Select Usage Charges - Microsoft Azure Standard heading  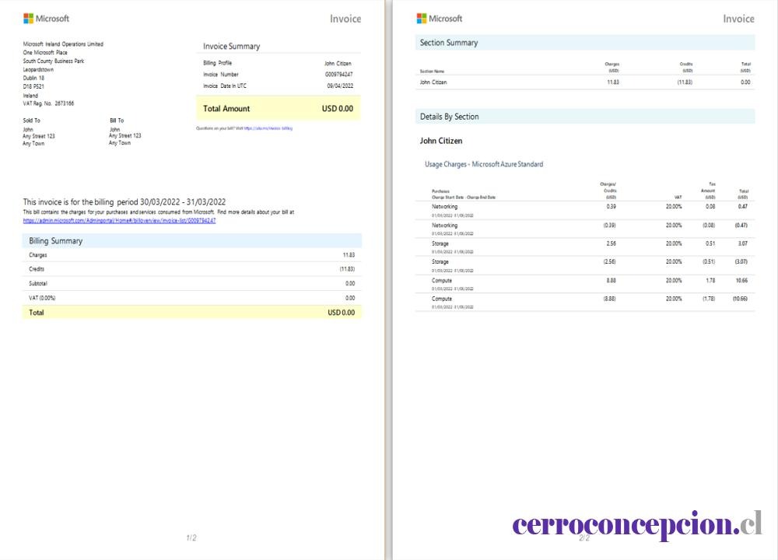point(484,164)
